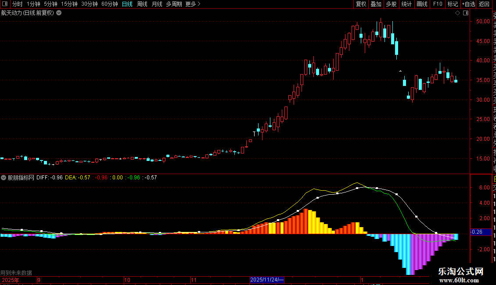The height and width of the screenshot is (285, 496).
Task: Open 多周期 multi-period view
Action: click(174, 4)
